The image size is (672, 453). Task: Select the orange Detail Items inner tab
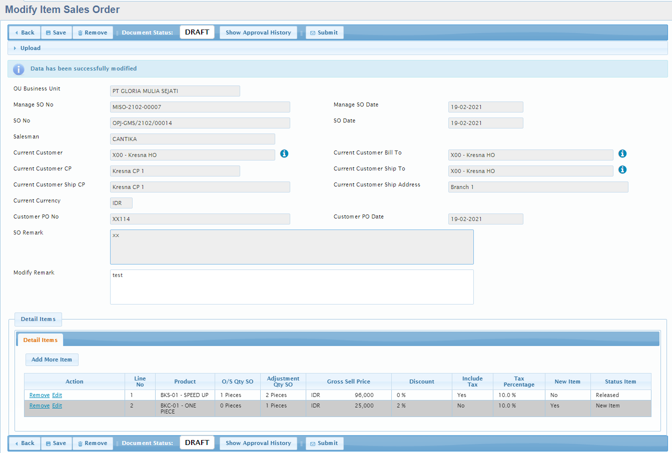click(40, 340)
